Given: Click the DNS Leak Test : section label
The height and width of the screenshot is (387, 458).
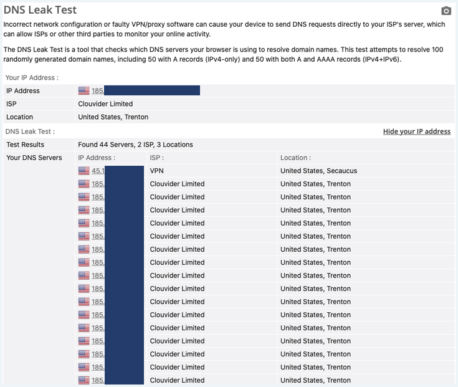Looking at the screenshot, I should click(30, 131).
